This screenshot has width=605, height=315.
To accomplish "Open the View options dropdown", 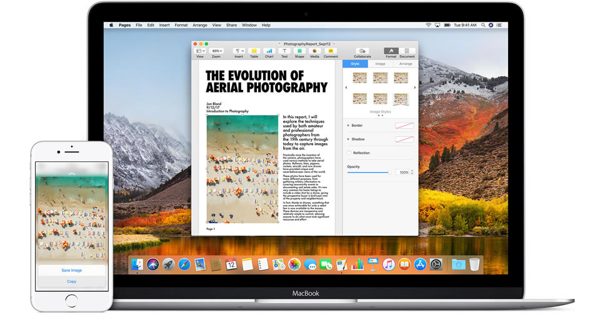I will [200, 51].
